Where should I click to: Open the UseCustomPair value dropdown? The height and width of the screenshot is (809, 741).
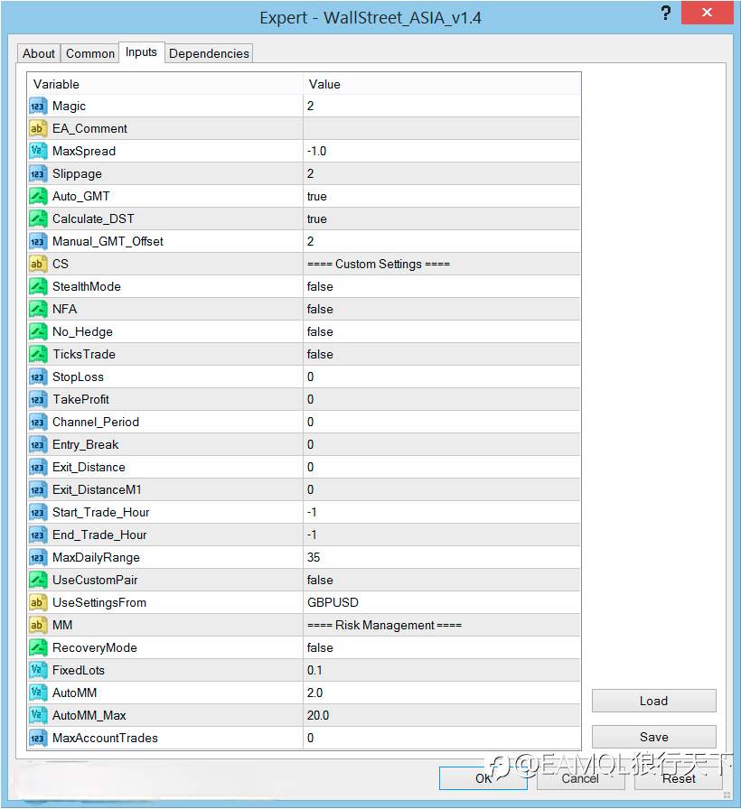pos(442,580)
